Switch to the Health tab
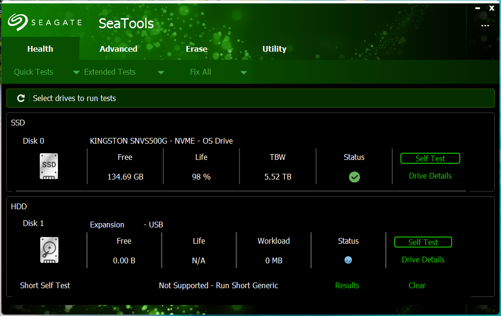The height and width of the screenshot is (316, 501). pos(40,49)
